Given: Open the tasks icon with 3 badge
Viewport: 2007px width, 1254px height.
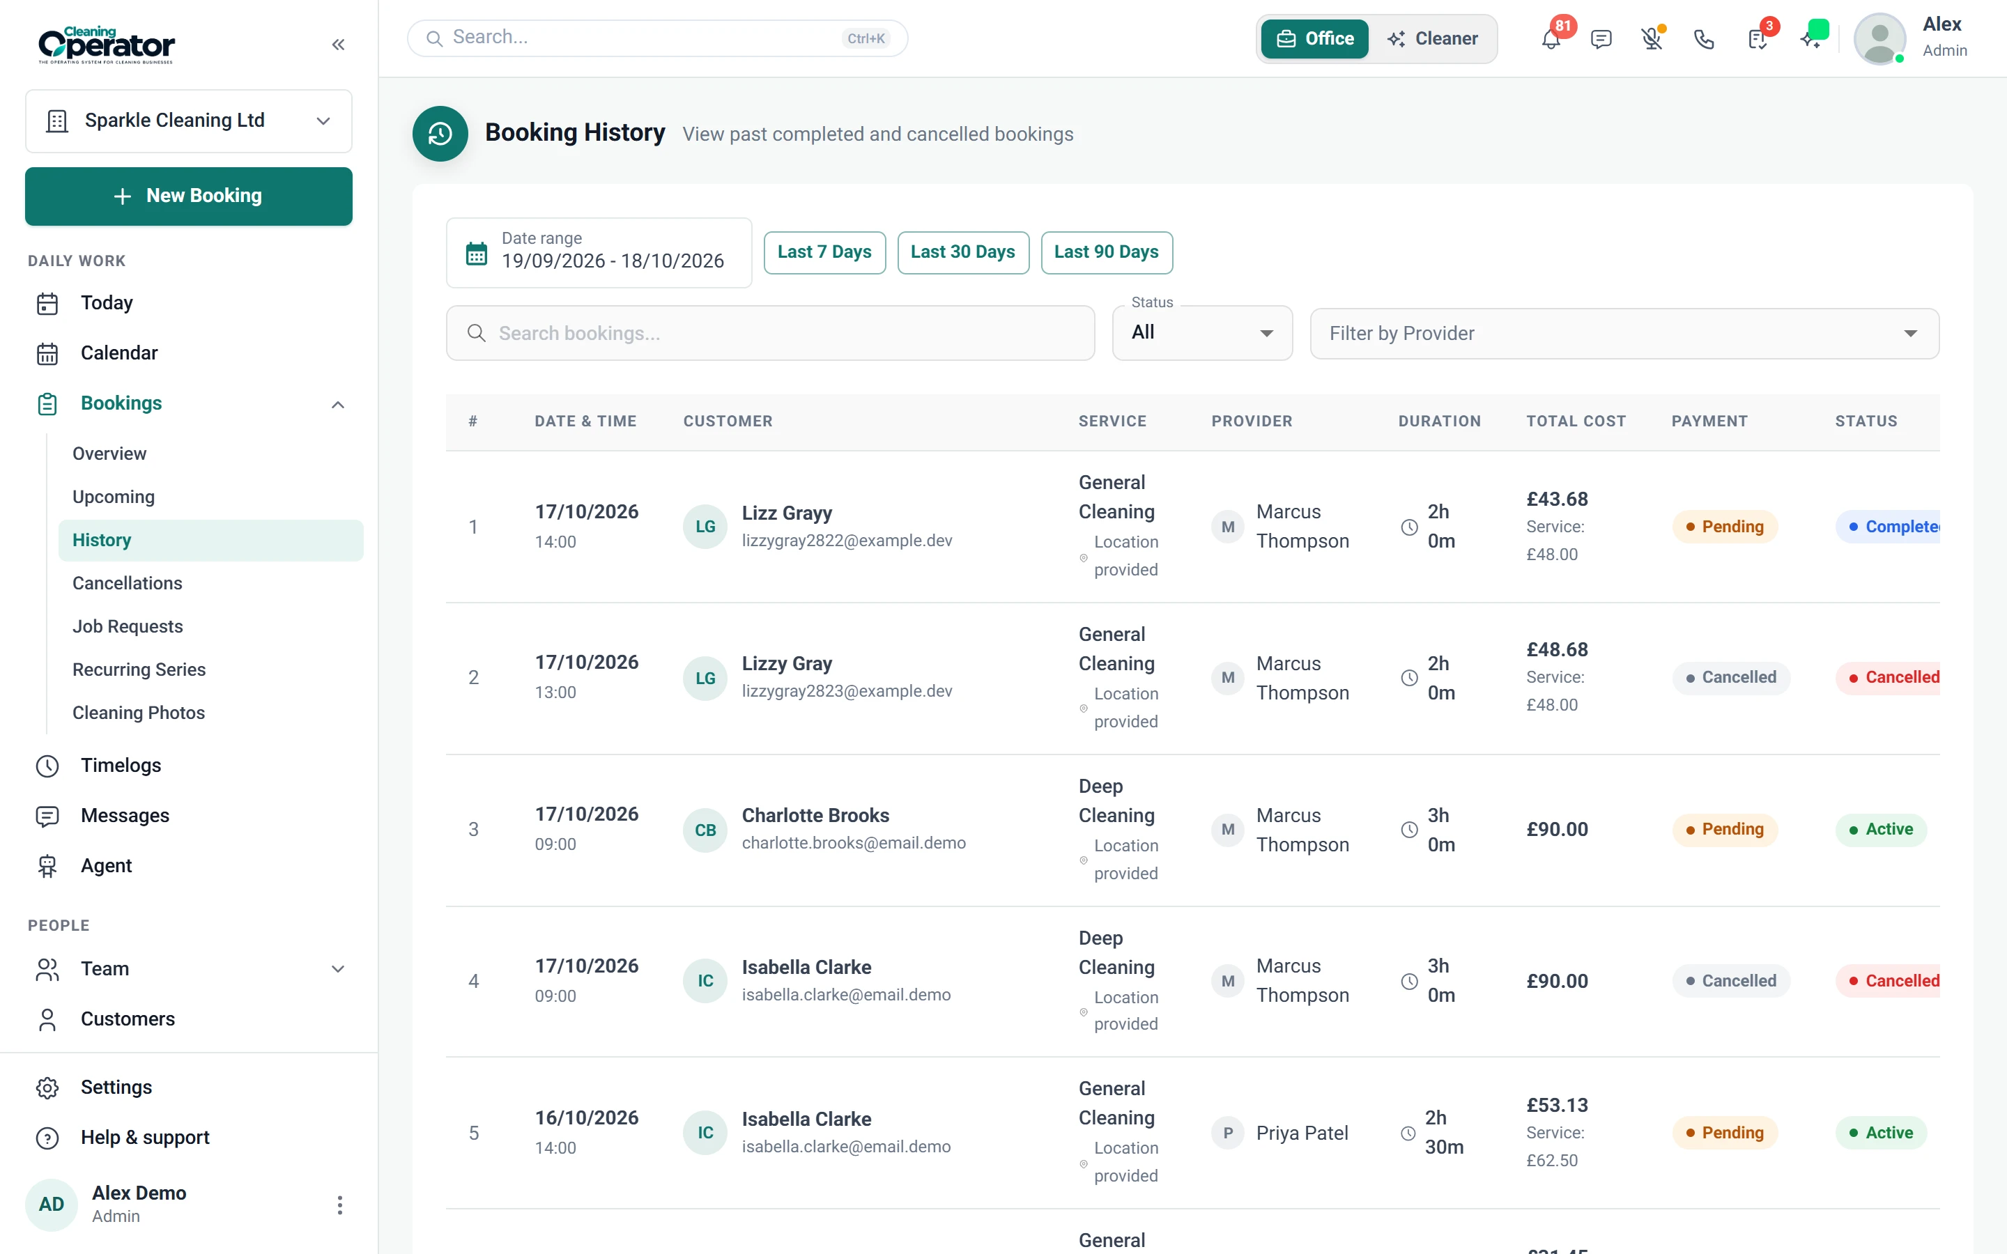Looking at the screenshot, I should point(1758,39).
